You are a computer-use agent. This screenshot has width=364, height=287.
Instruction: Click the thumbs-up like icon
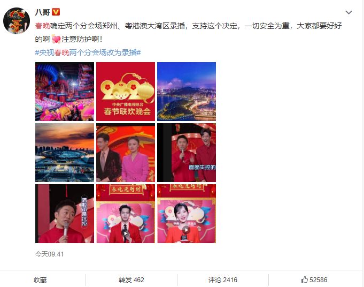tap(304, 280)
